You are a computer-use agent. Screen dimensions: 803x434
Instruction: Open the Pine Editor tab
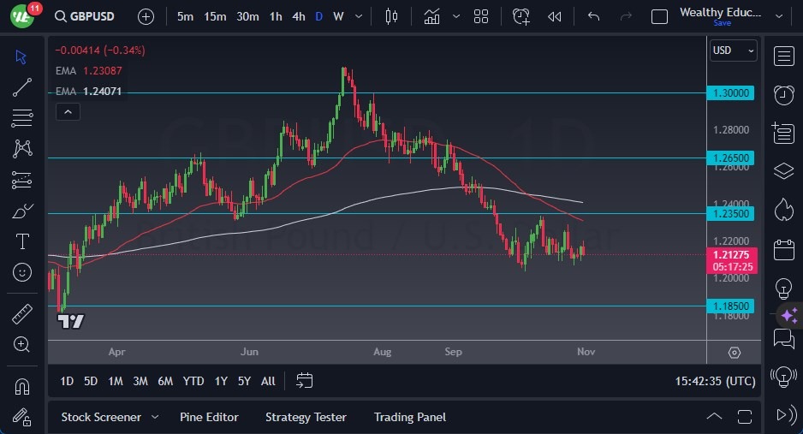[209, 417]
